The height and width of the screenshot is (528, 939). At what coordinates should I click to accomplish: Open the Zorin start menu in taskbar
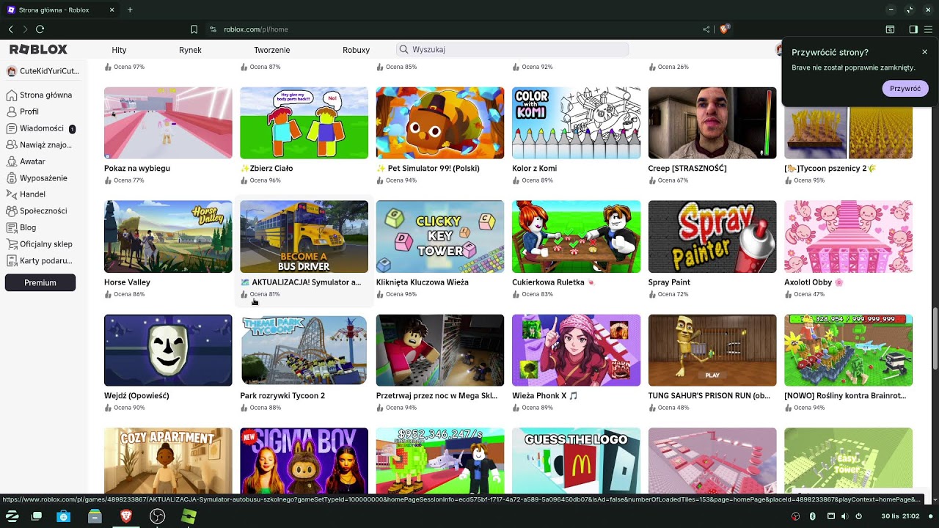(12, 516)
